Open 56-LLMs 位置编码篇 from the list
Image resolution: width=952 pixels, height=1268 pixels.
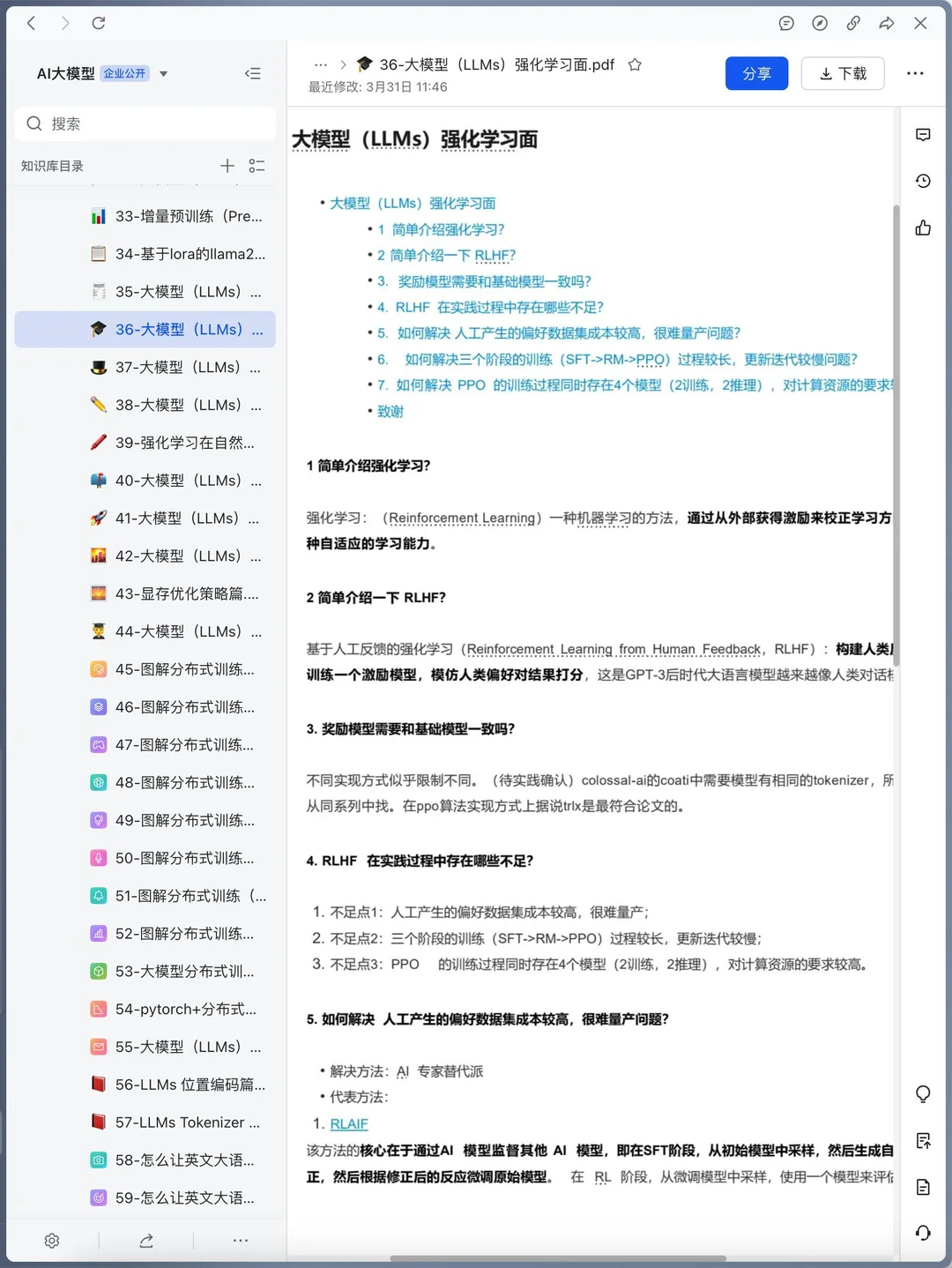(x=185, y=1085)
